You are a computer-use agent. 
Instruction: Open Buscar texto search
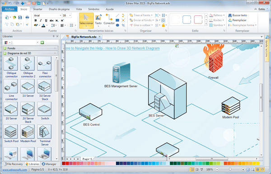[x=238, y=15]
